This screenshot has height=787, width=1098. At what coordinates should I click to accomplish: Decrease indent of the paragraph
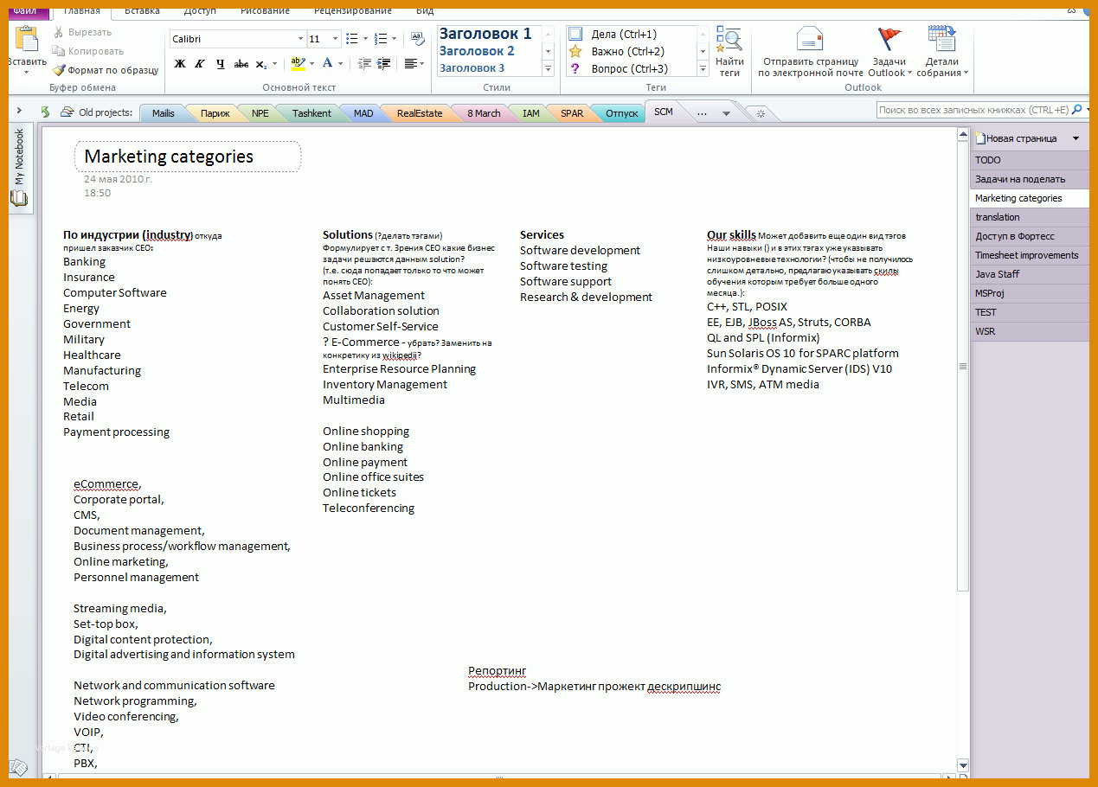[x=364, y=63]
